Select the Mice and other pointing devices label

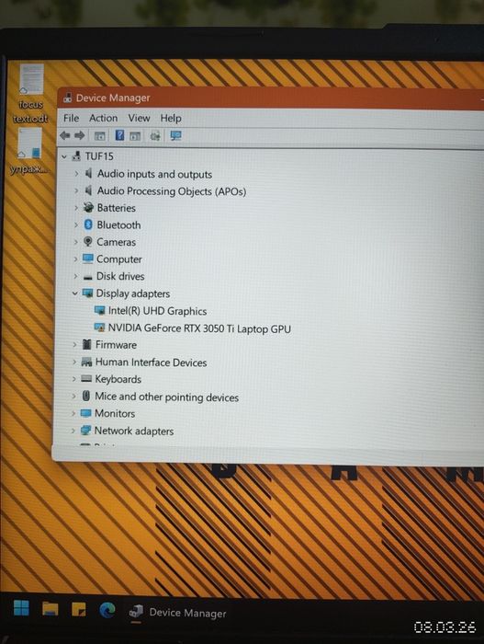pos(166,397)
